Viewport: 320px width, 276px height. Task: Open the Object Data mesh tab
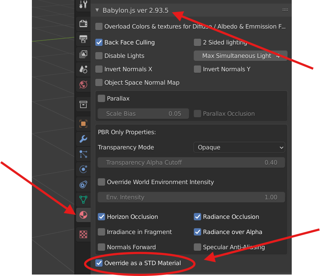click(83, 200)
